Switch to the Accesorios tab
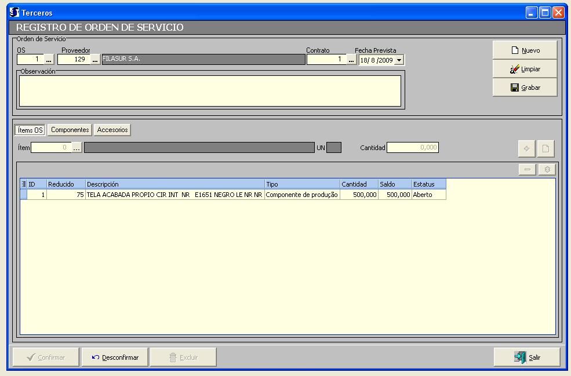The height and width of the screenshot is (376, 571). [112, 130]
